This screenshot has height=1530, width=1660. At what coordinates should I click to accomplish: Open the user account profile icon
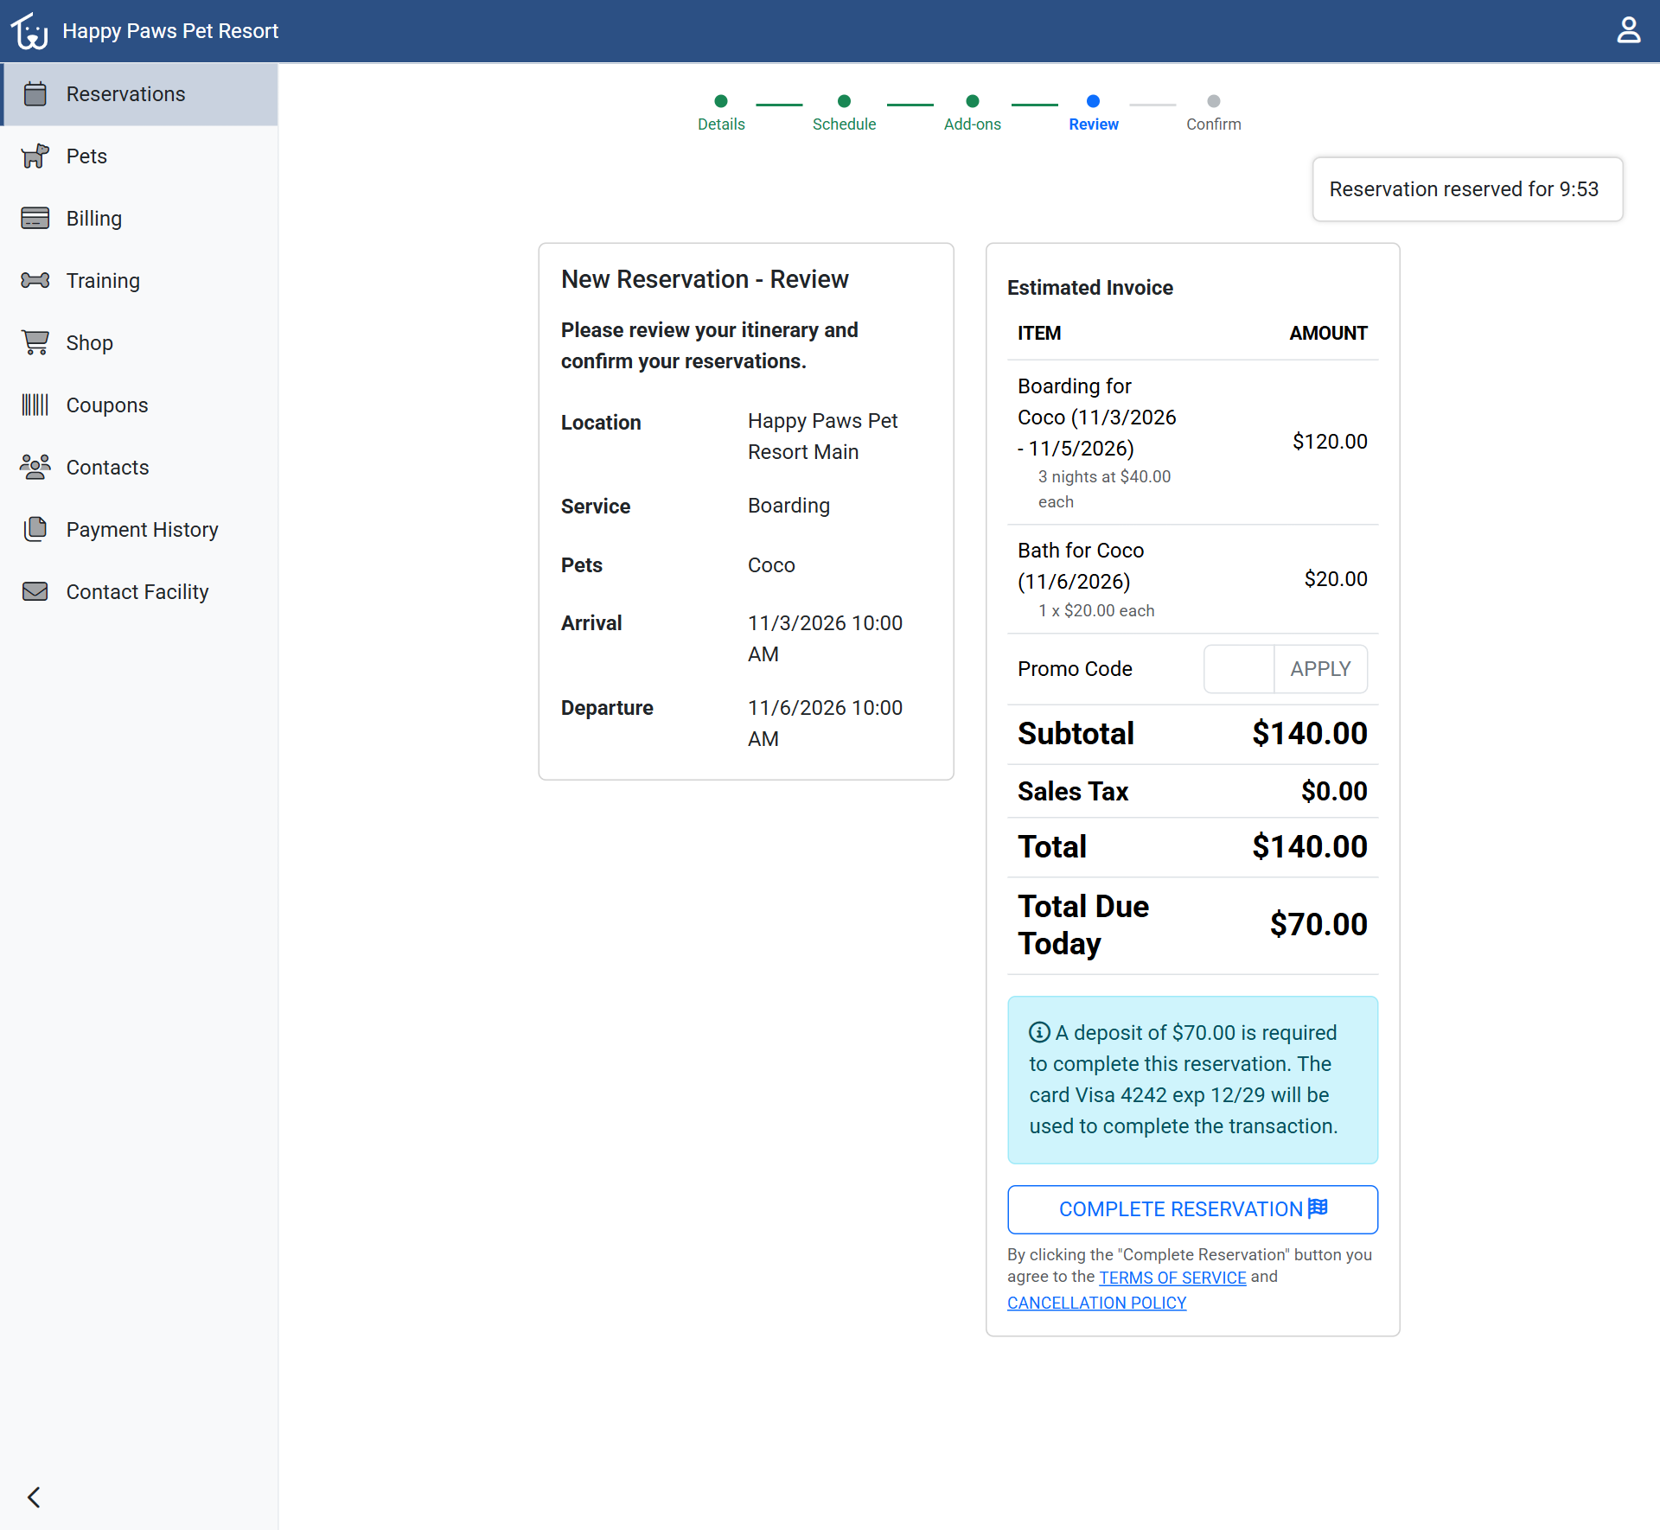point(1628,30)
